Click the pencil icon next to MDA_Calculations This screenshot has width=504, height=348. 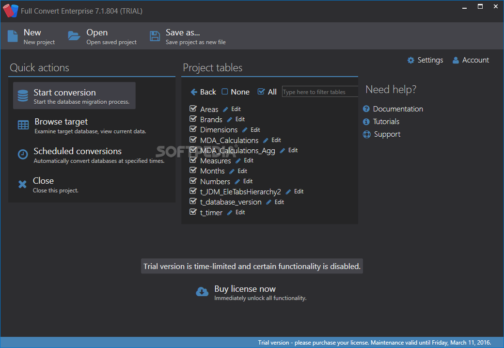[266, 141]
